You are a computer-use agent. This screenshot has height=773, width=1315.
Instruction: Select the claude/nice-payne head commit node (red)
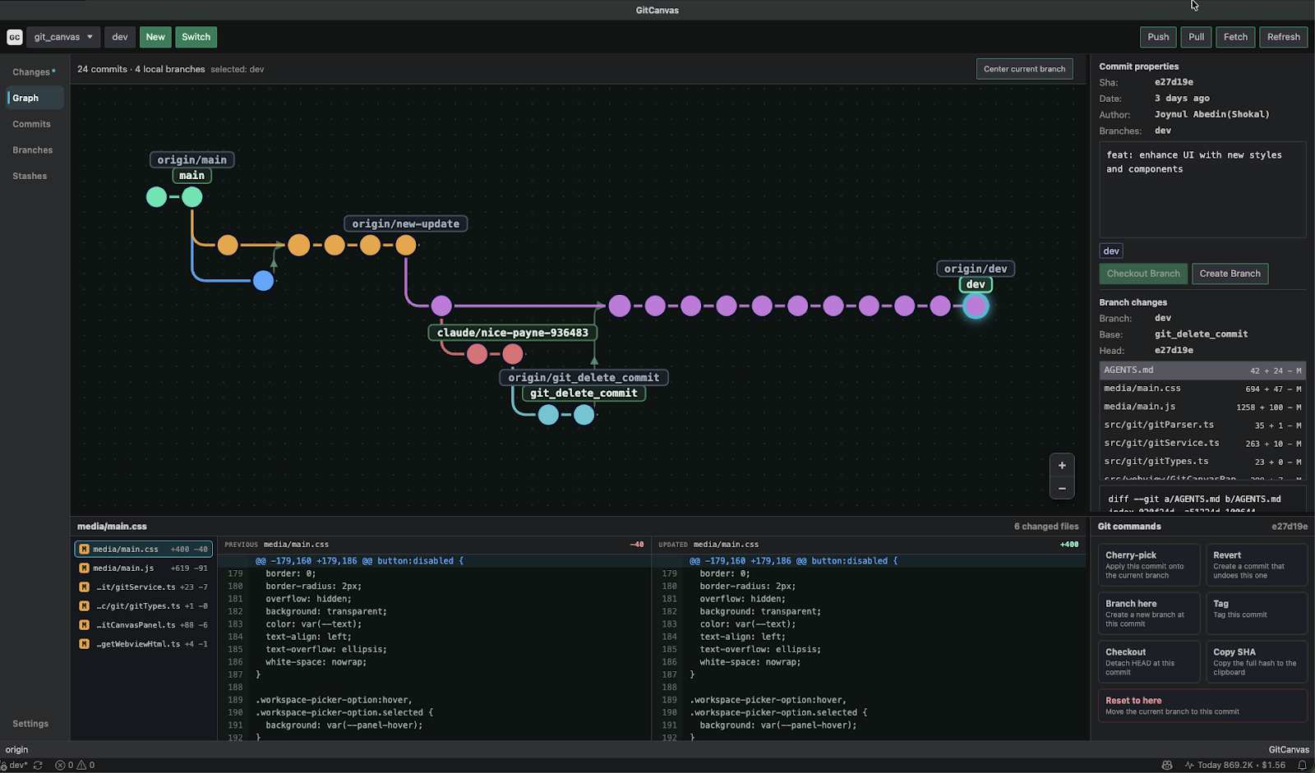click(x=513, y=354)
